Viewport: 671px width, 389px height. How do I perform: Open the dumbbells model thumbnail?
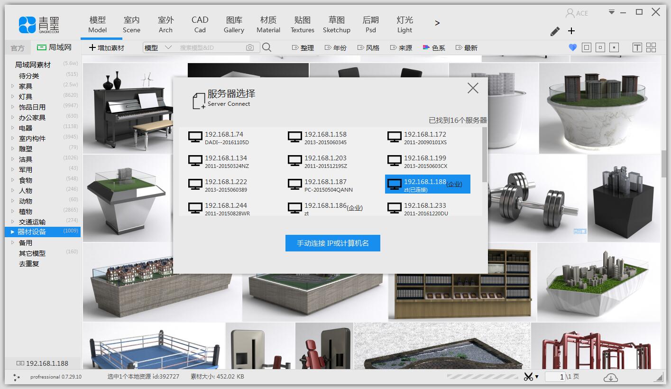[537, 198]
